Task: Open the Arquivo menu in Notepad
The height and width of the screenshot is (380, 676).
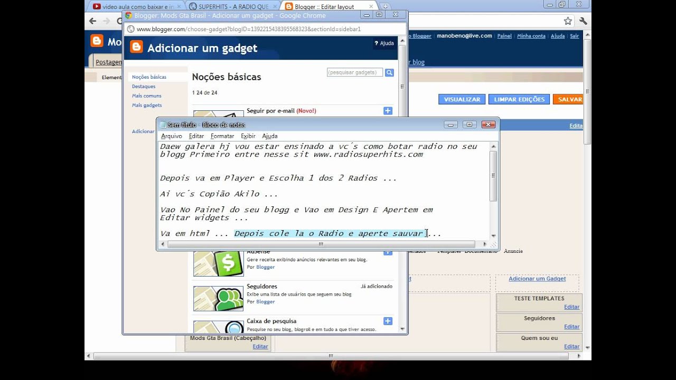Action: 172,136
